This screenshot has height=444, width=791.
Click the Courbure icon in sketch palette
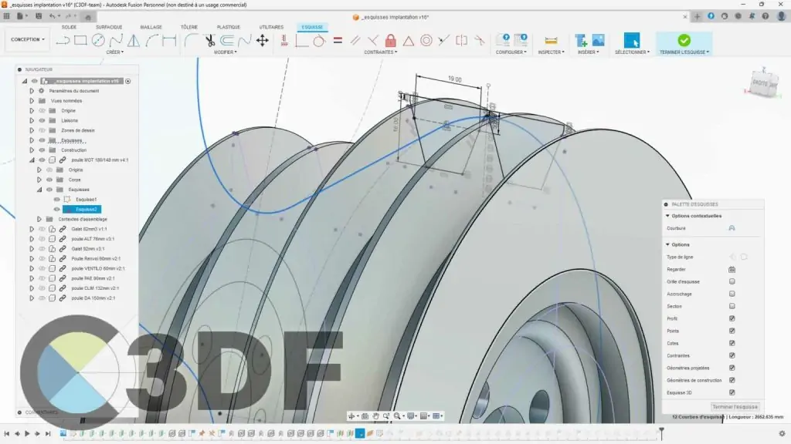[732, 228]
